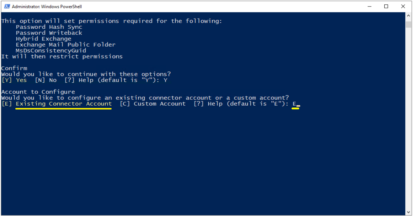This screenshot has width=413, height=216.
Task: Maximize the PowerShell window
Action: click(x=386, y=6)
